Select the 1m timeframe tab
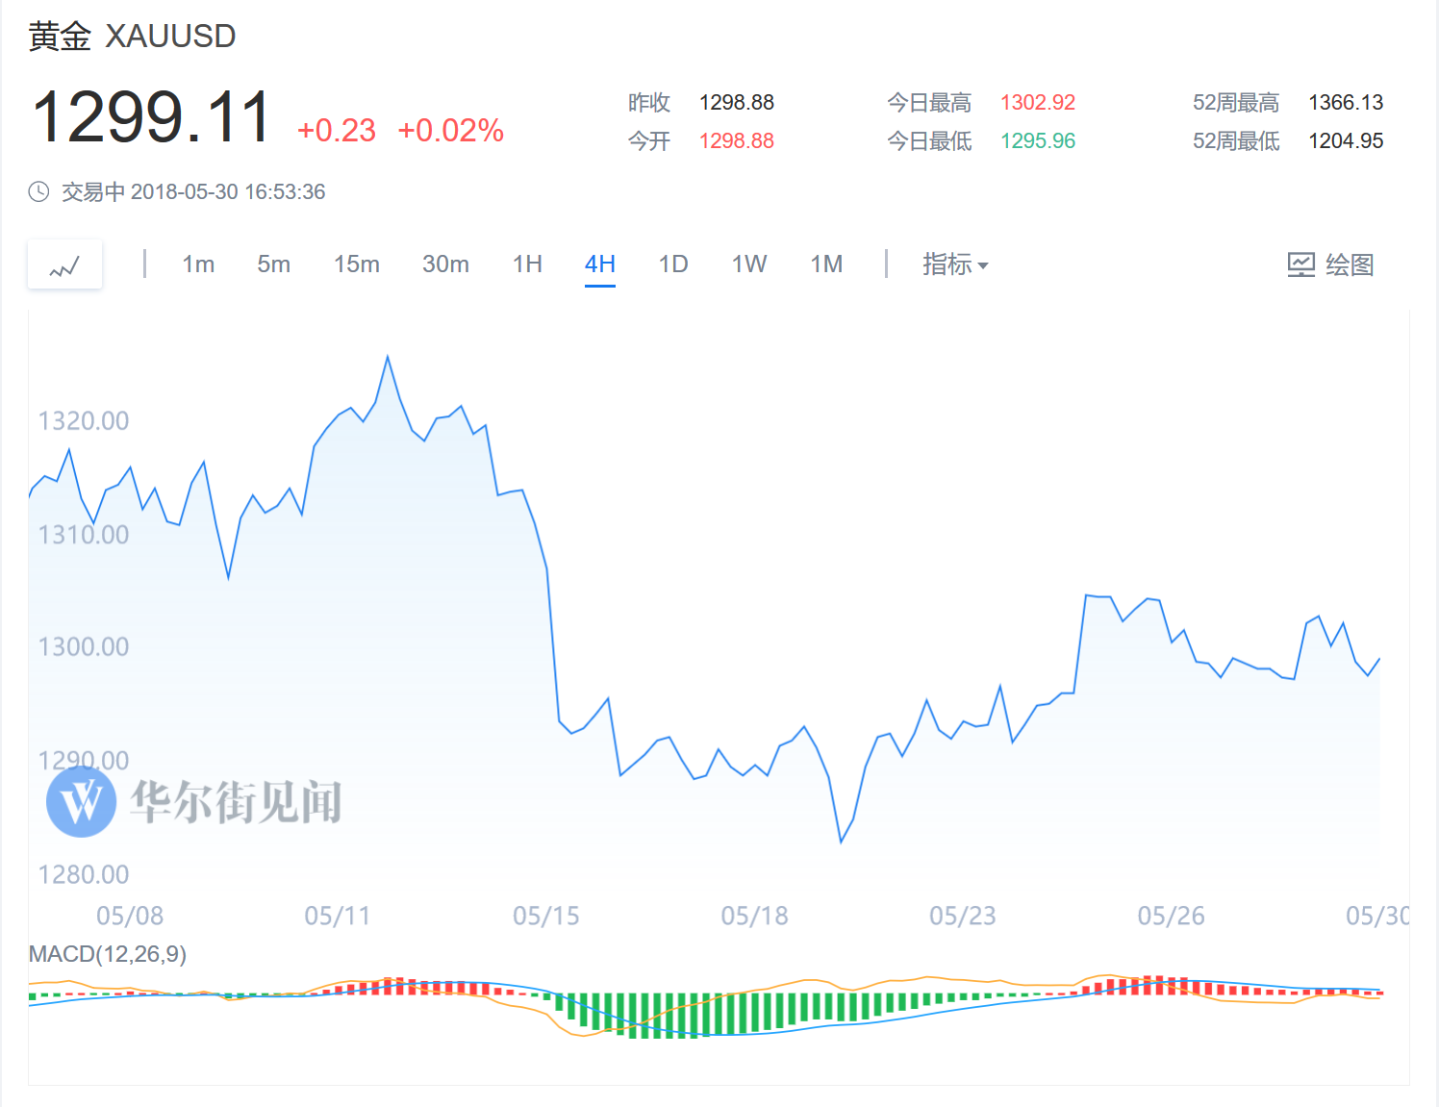Screen dimensions: 1439x1107 point(198,264)
